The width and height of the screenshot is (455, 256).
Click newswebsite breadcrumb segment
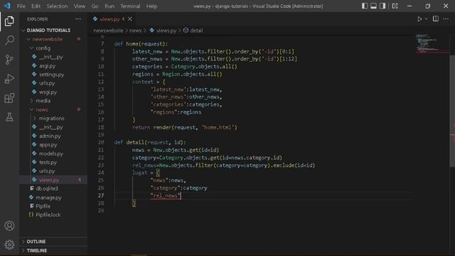[108, 31]
